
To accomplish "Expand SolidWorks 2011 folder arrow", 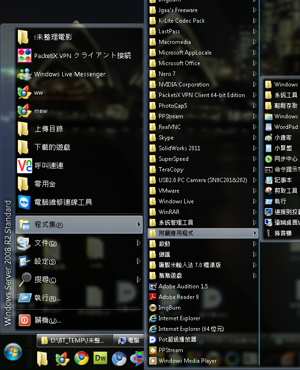I will pos(255,148).
